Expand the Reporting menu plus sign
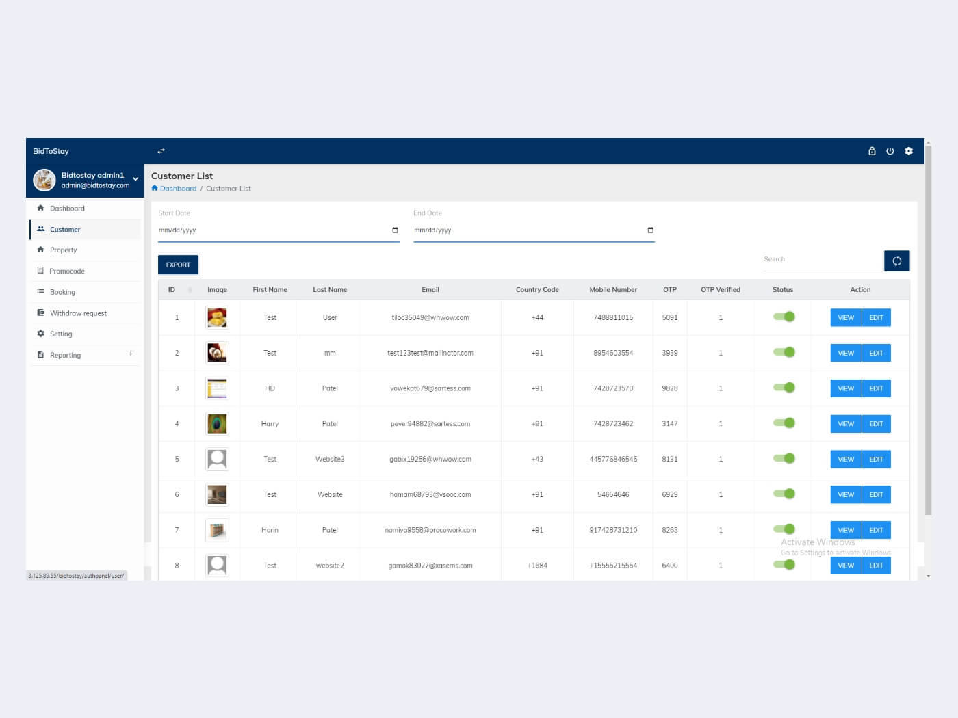 point(130,354)
